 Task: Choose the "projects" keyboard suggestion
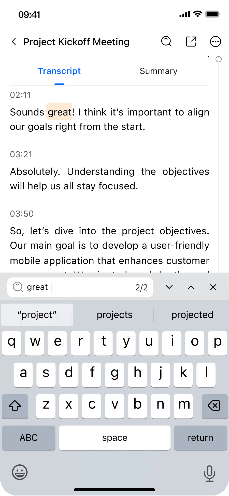(115, 315)
